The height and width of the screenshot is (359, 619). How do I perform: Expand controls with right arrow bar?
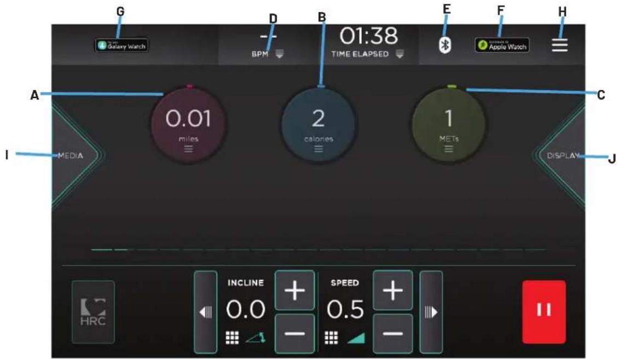pos(431,311)
